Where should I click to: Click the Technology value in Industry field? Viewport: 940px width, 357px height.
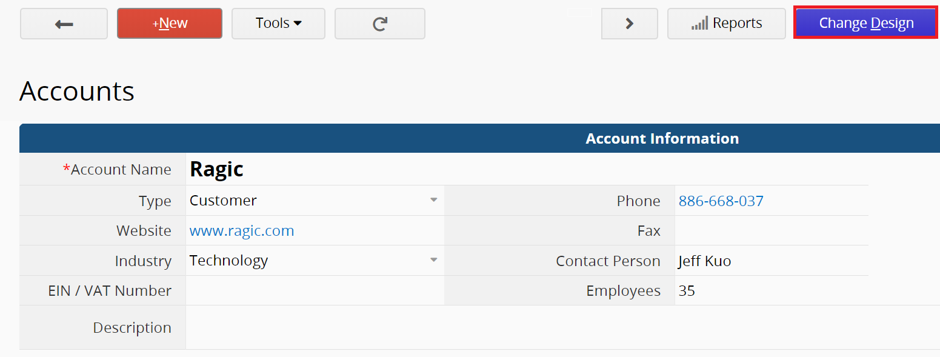coord(228,261)
